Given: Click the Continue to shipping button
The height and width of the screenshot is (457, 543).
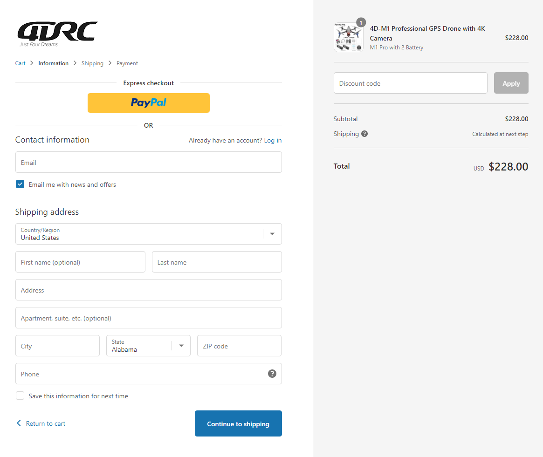Looking at the screenshot, I should 238,423.
